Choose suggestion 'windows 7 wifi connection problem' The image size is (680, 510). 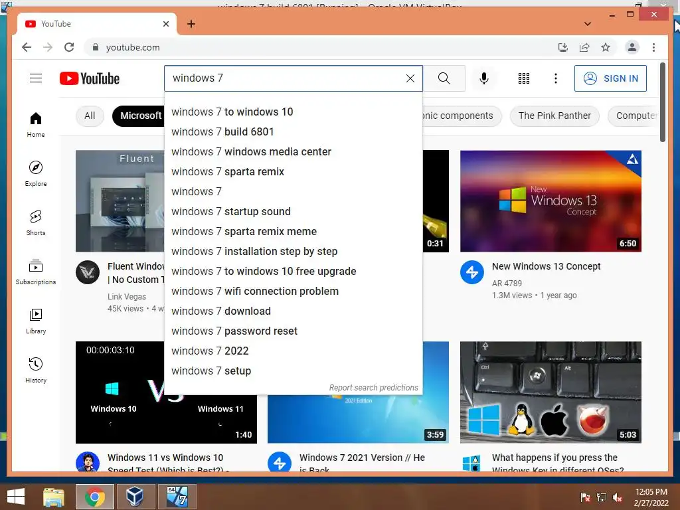coord(293,292)
